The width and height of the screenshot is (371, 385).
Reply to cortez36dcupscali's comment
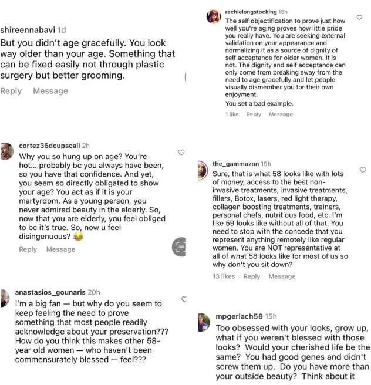28,249
